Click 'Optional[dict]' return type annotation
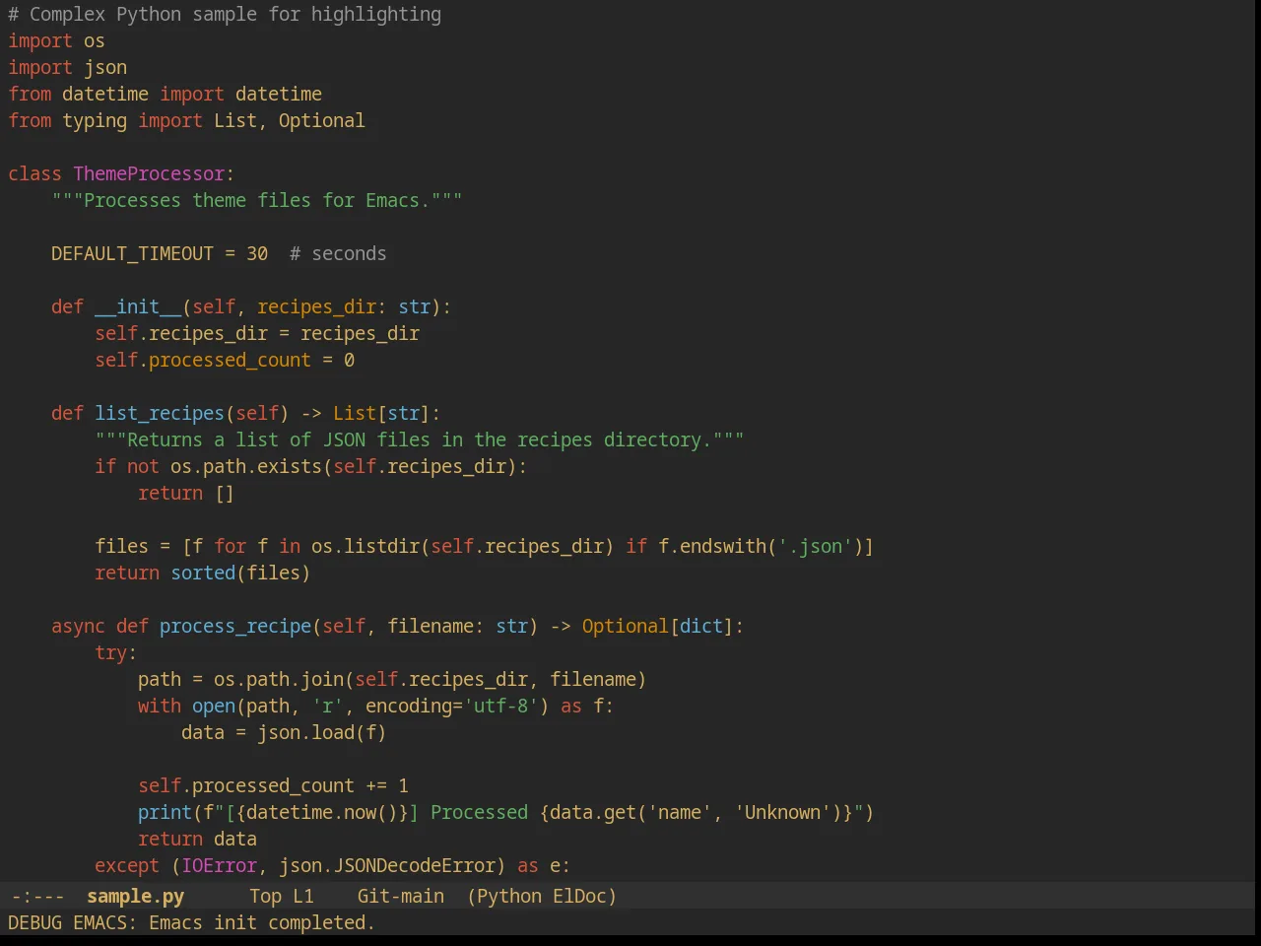The image size is (1261, 946). 658,627
